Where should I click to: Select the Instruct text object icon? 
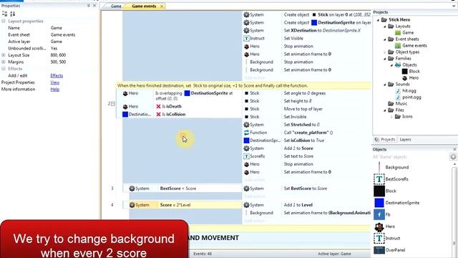point(379,238)
